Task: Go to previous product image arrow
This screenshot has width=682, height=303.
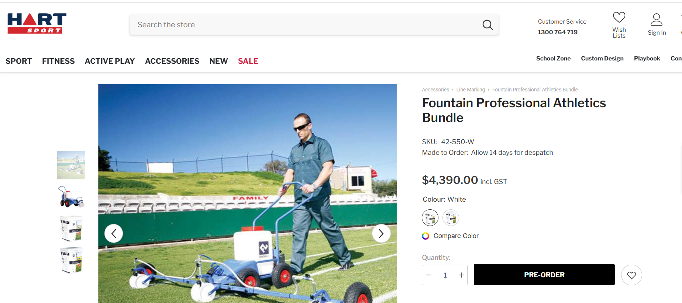Action: tap(114, 233)
